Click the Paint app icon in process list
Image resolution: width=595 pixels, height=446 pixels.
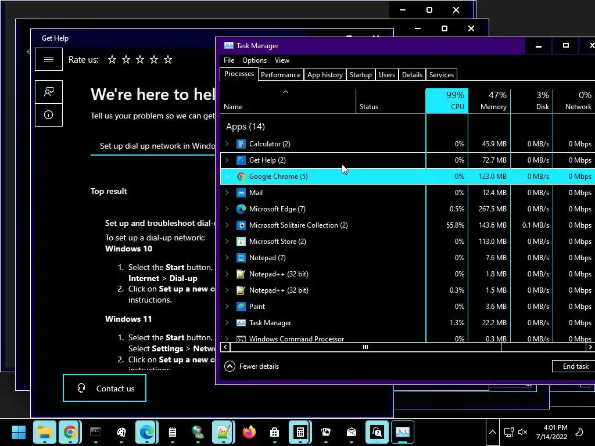241,307
